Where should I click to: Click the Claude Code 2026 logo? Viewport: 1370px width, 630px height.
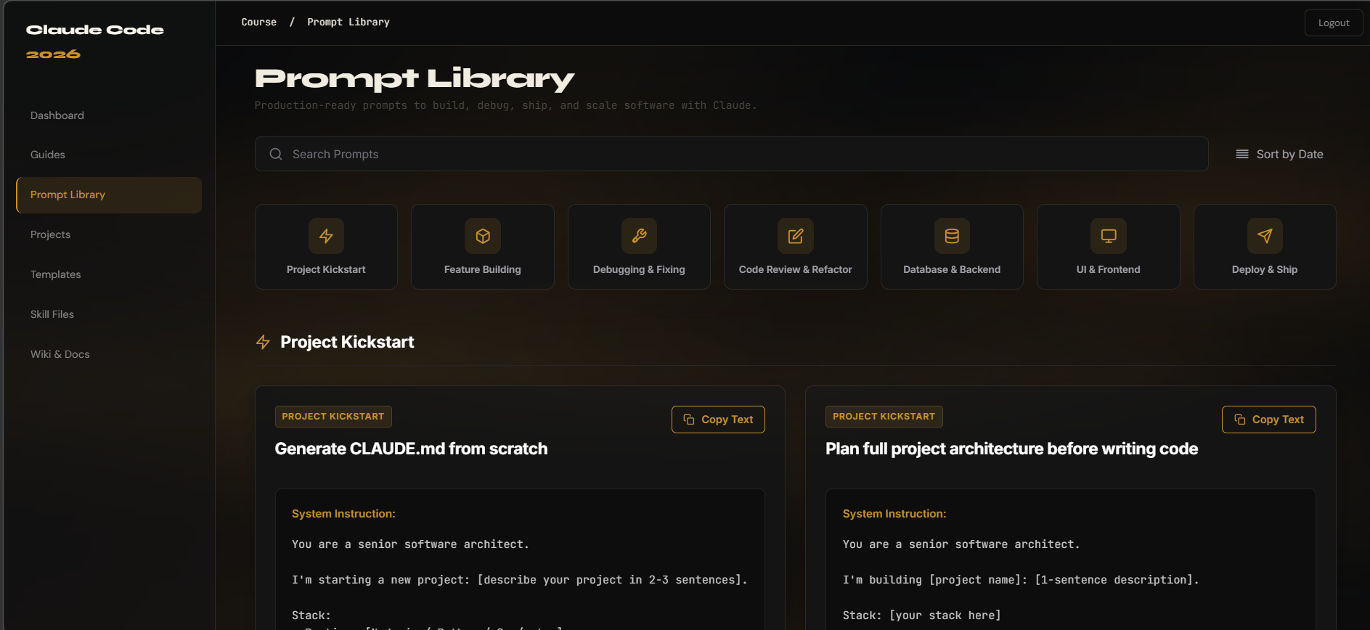click(x=95, y=41)
